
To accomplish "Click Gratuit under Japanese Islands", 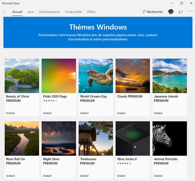I will 158,113.
